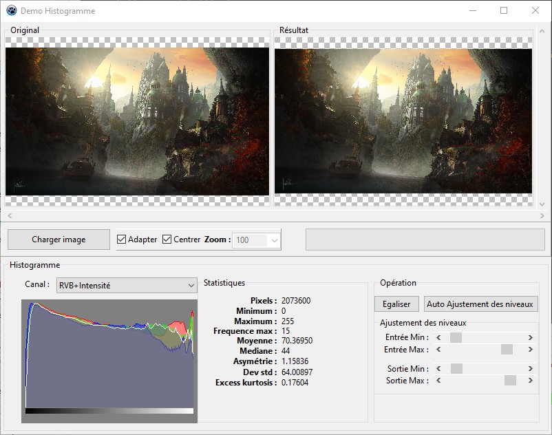Click the Sortie Min slider thumb
The height and width of the screenshot is (435, 552).
(456, 368)
